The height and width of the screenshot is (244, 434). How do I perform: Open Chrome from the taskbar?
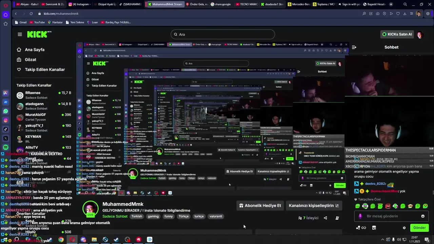click(x=61, y=240)
